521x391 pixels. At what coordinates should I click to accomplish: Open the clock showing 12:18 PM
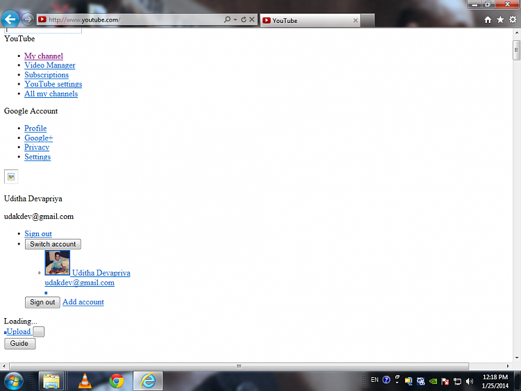pos(495,381)
